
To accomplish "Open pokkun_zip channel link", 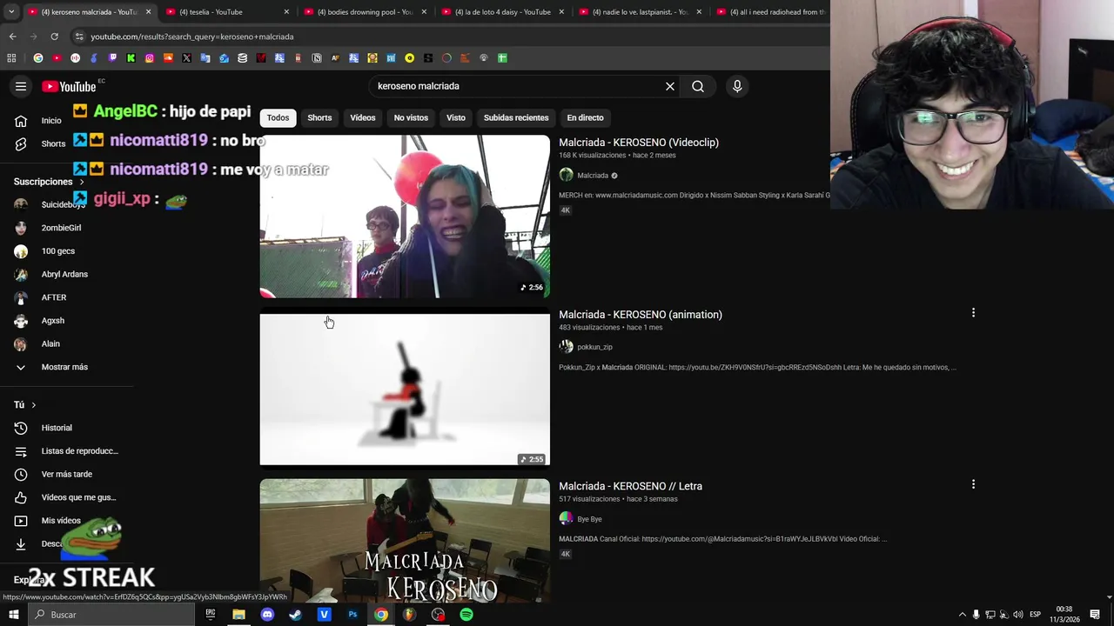I will [x=594, y=347].
